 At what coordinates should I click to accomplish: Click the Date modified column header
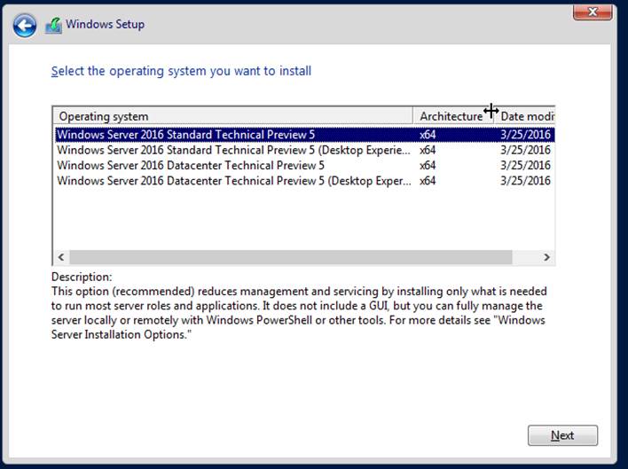525,116
